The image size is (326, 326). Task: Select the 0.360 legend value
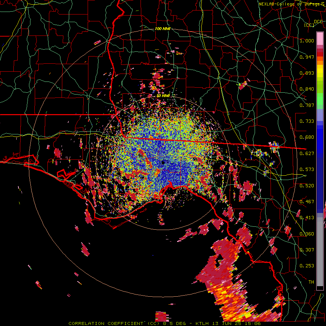coord(307,234)
